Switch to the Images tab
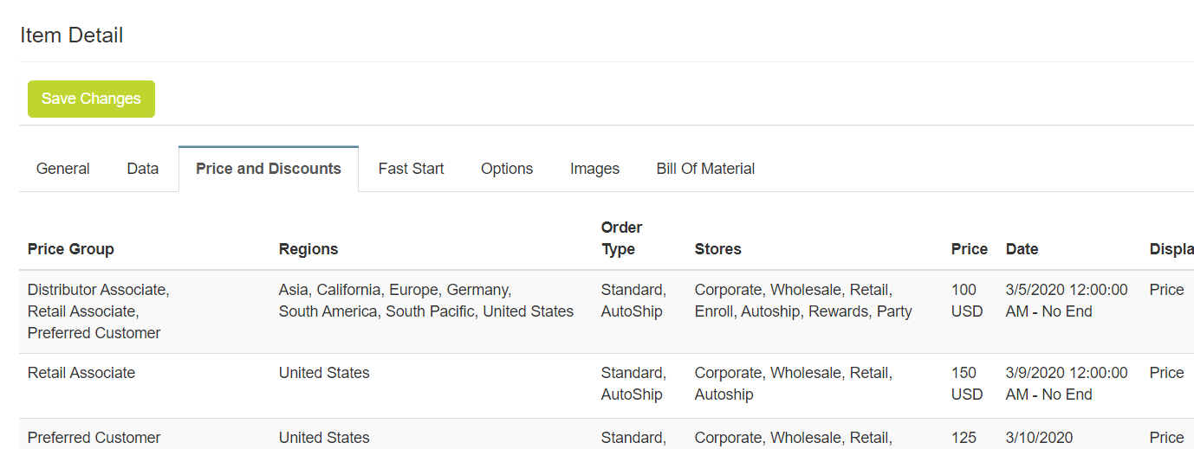This screenshot has height=449, width=1194. point(594,169)
